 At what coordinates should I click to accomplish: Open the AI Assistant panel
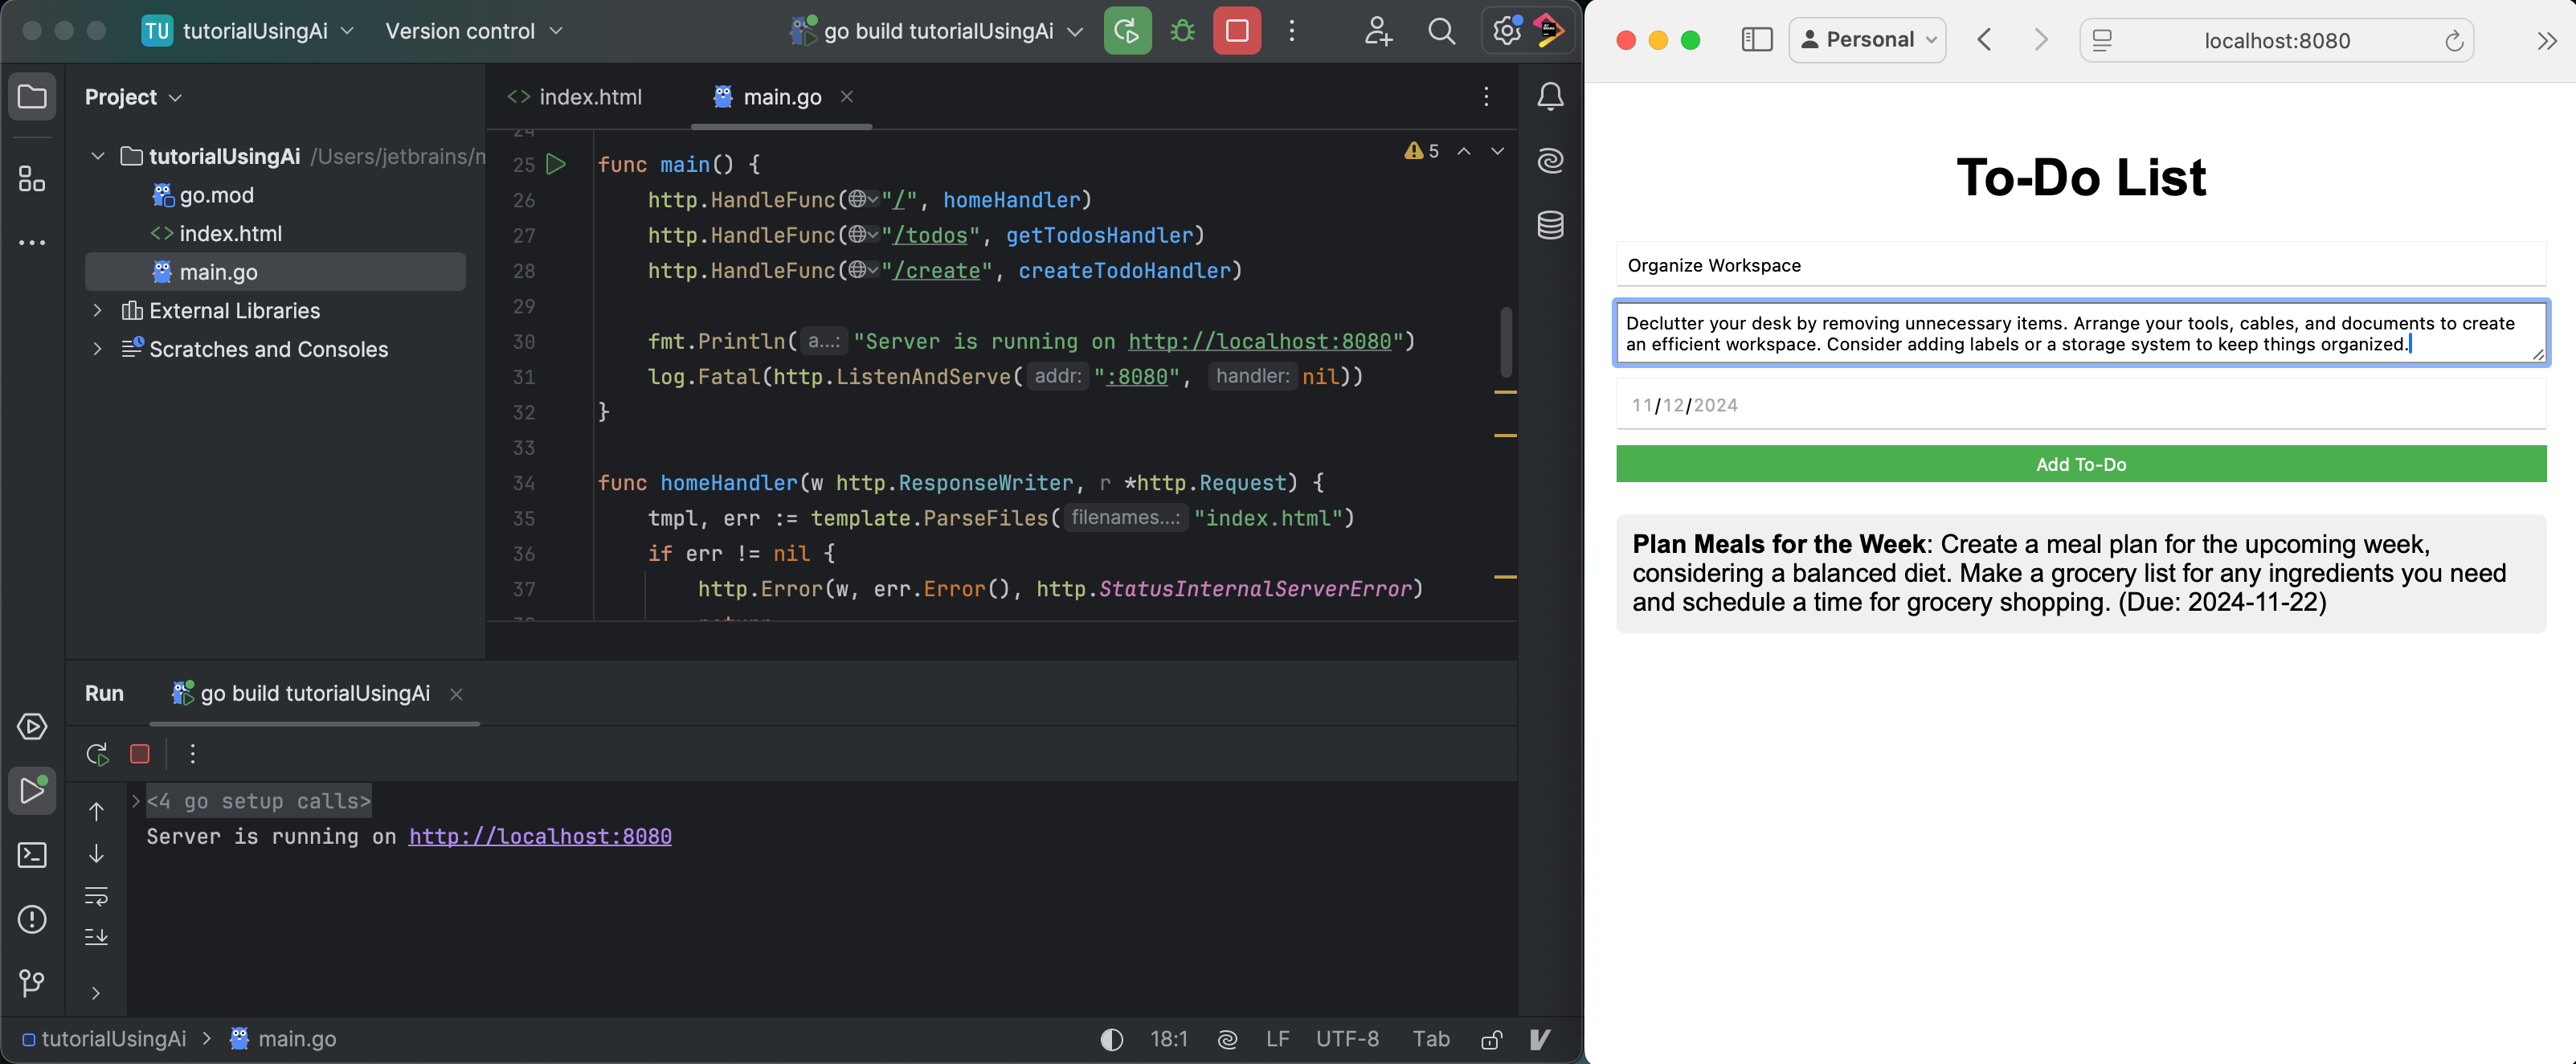1550,160
